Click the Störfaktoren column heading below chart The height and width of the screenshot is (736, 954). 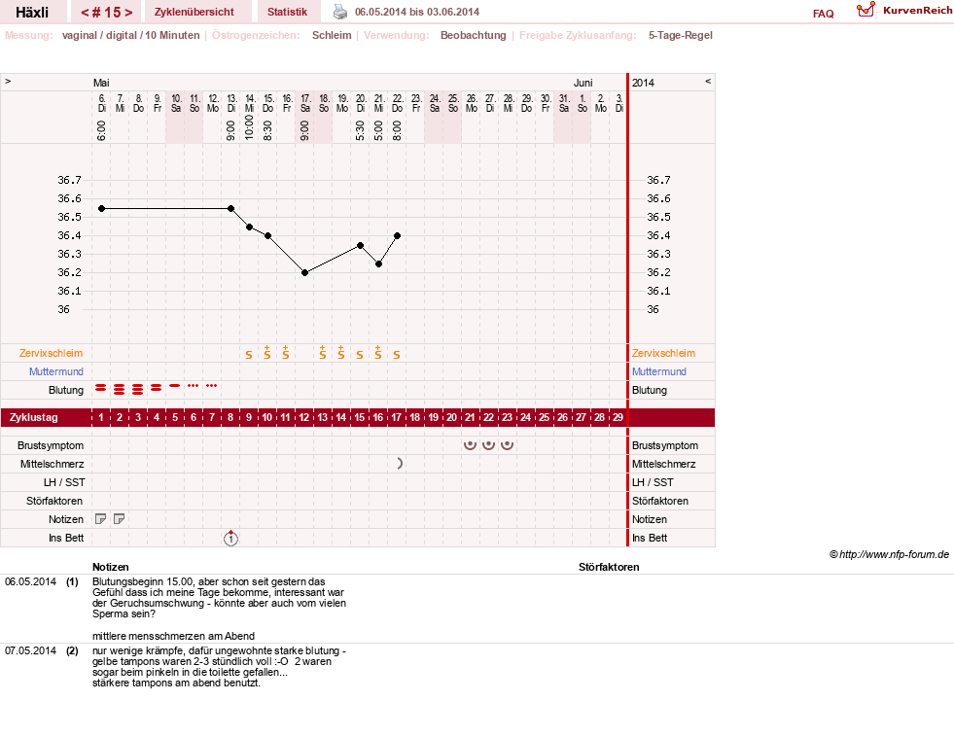coord(609,567)
